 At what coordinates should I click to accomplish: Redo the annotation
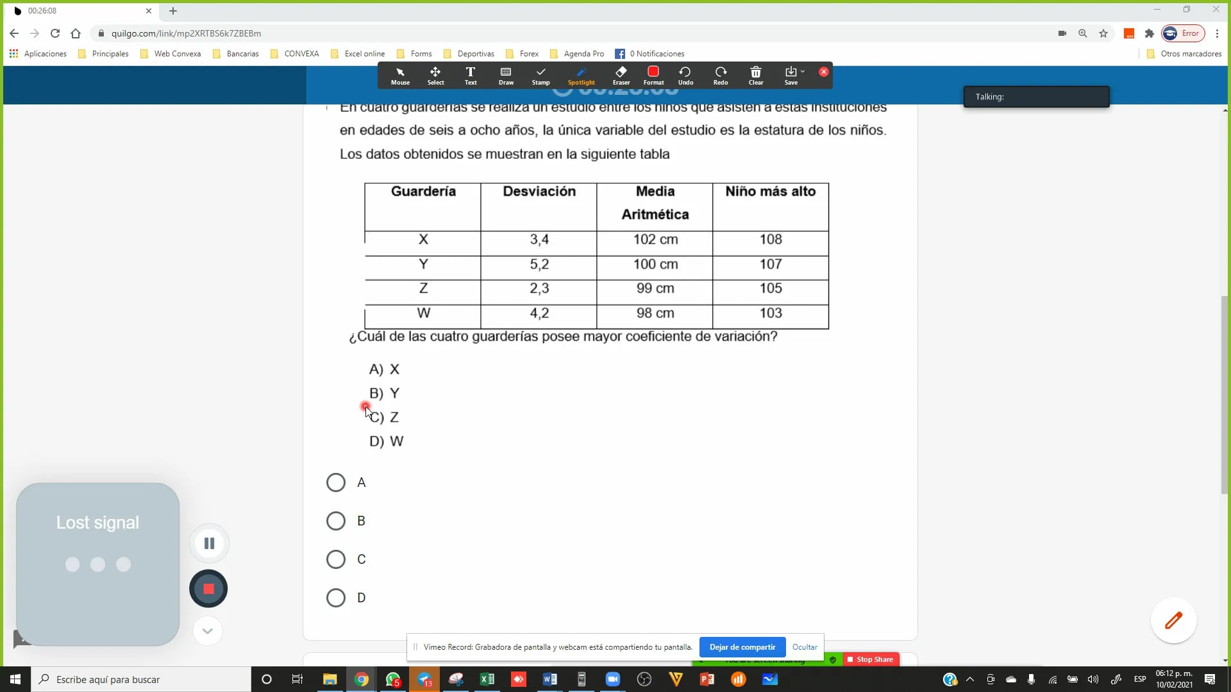click(721, 75)
